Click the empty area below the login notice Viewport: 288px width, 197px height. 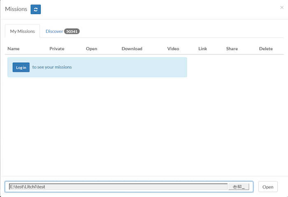pos(144,124)
